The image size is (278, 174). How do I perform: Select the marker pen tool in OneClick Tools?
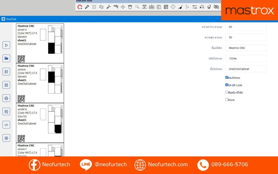pyautogui.click(x=87, y=7)
